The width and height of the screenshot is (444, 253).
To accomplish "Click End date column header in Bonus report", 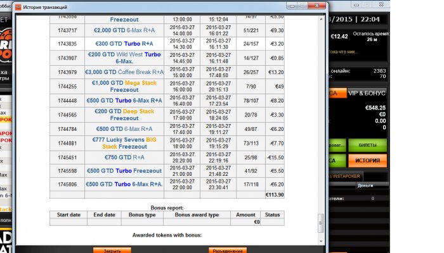I will [104, 214].
